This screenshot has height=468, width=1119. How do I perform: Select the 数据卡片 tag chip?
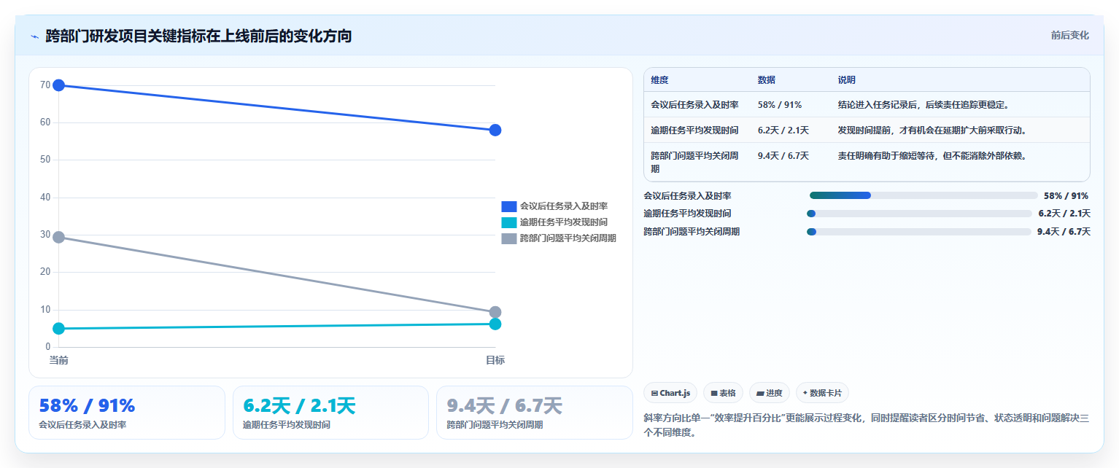coord(822,393)
